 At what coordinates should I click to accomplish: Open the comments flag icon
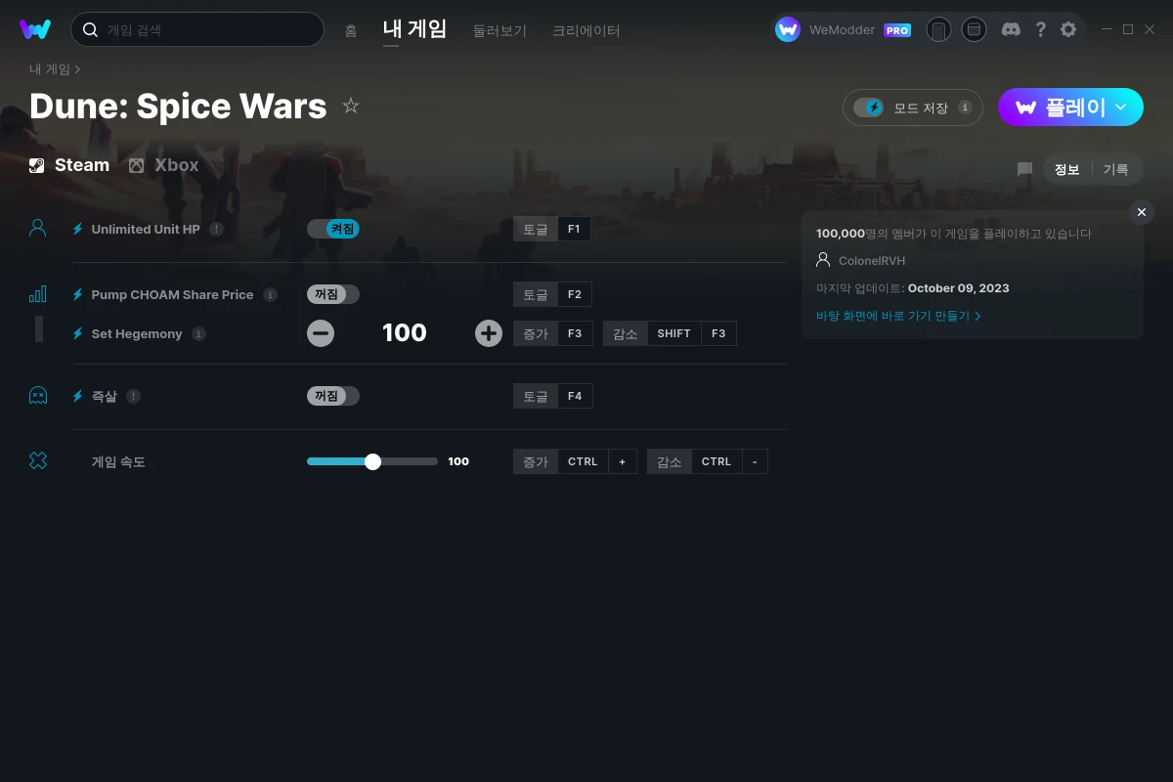pyautogui.click(x=1024, y=169)
